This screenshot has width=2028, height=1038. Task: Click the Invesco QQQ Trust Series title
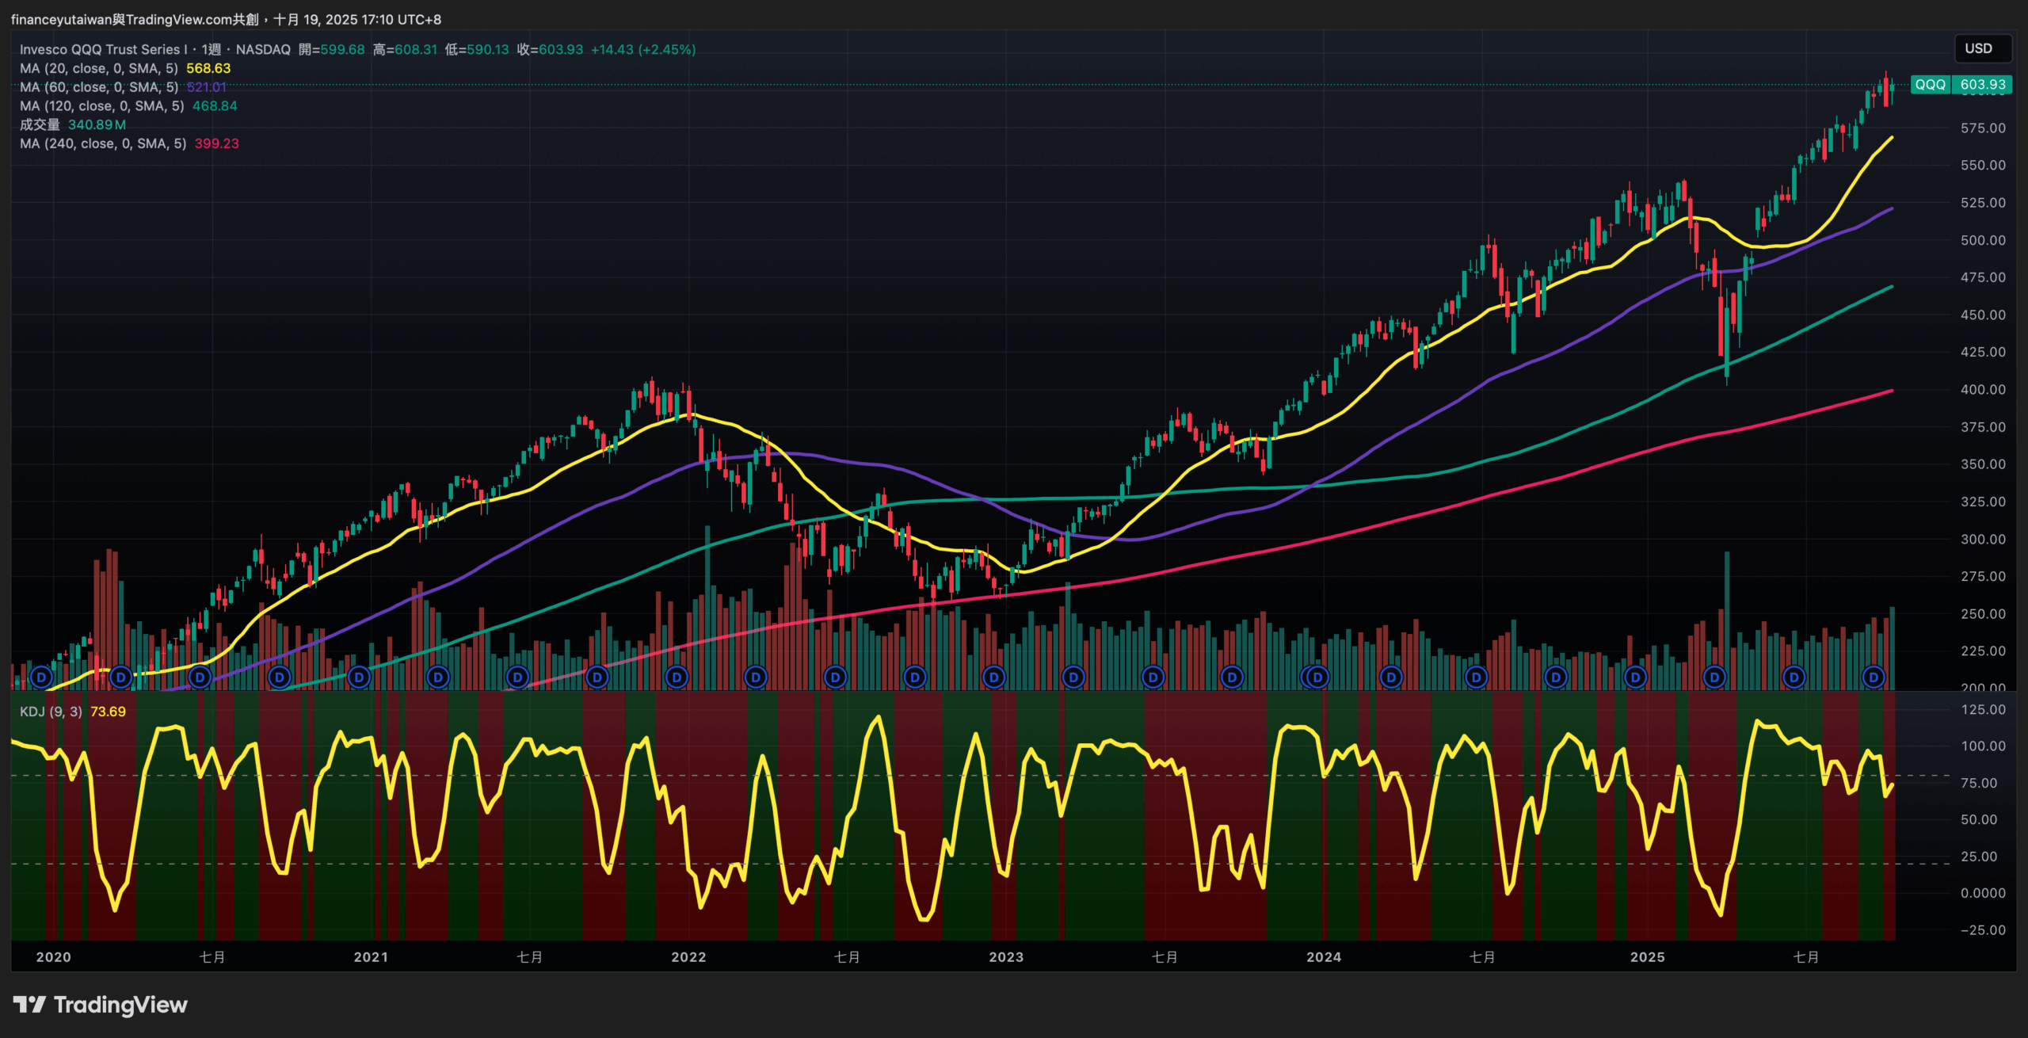[103, 49]
